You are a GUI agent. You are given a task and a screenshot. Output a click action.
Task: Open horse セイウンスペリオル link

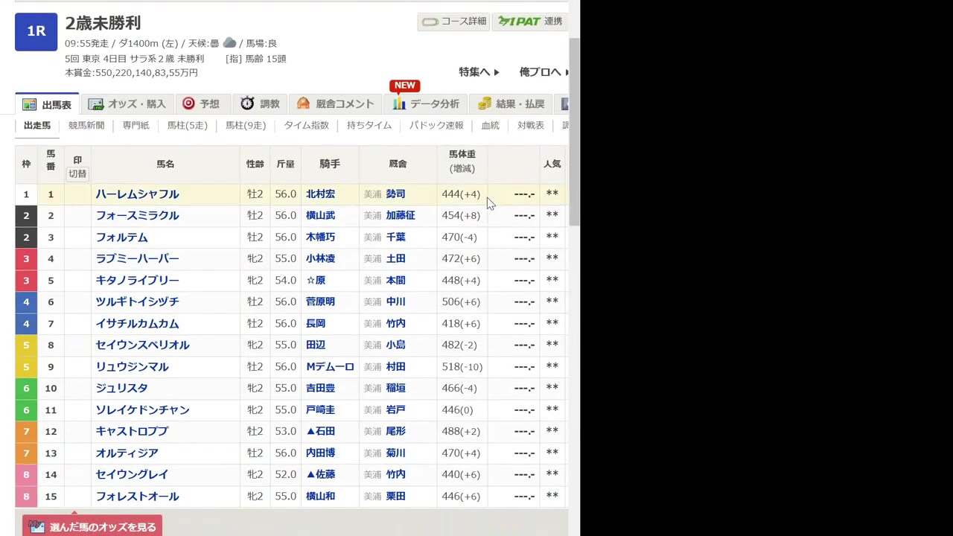pyautogui.click(x=142, y=345)
